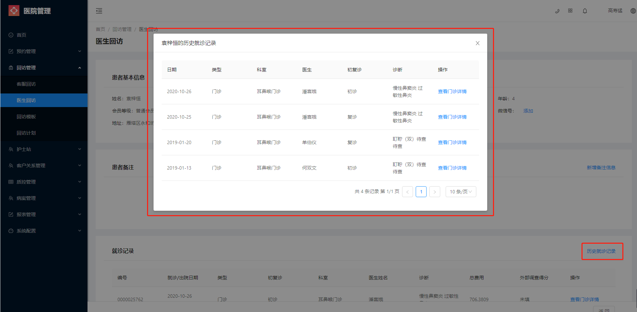The width and height of the screenshot is (637, 312).
Task: Click the 系统配置 sidebar icon
Action: 11,231
